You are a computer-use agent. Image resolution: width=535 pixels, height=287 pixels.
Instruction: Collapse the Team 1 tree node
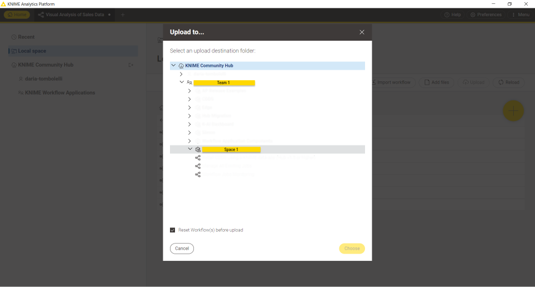[182, 82]
